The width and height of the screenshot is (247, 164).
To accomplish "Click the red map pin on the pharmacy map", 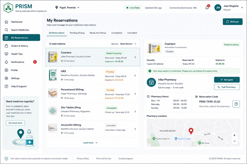I will [x=191, y=131].
